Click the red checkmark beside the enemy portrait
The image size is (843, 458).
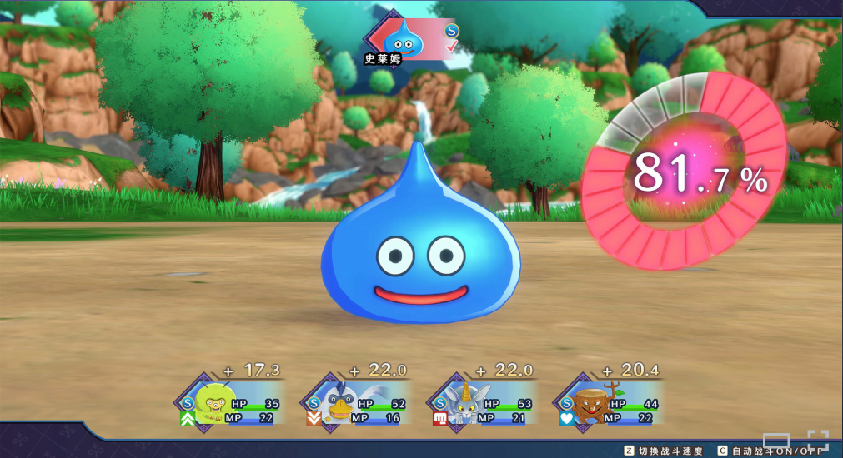452,47
